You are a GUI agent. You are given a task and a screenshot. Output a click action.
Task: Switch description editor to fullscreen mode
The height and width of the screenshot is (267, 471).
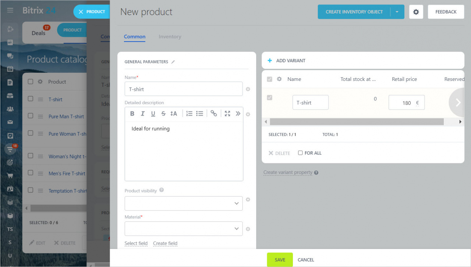[227, 114]
